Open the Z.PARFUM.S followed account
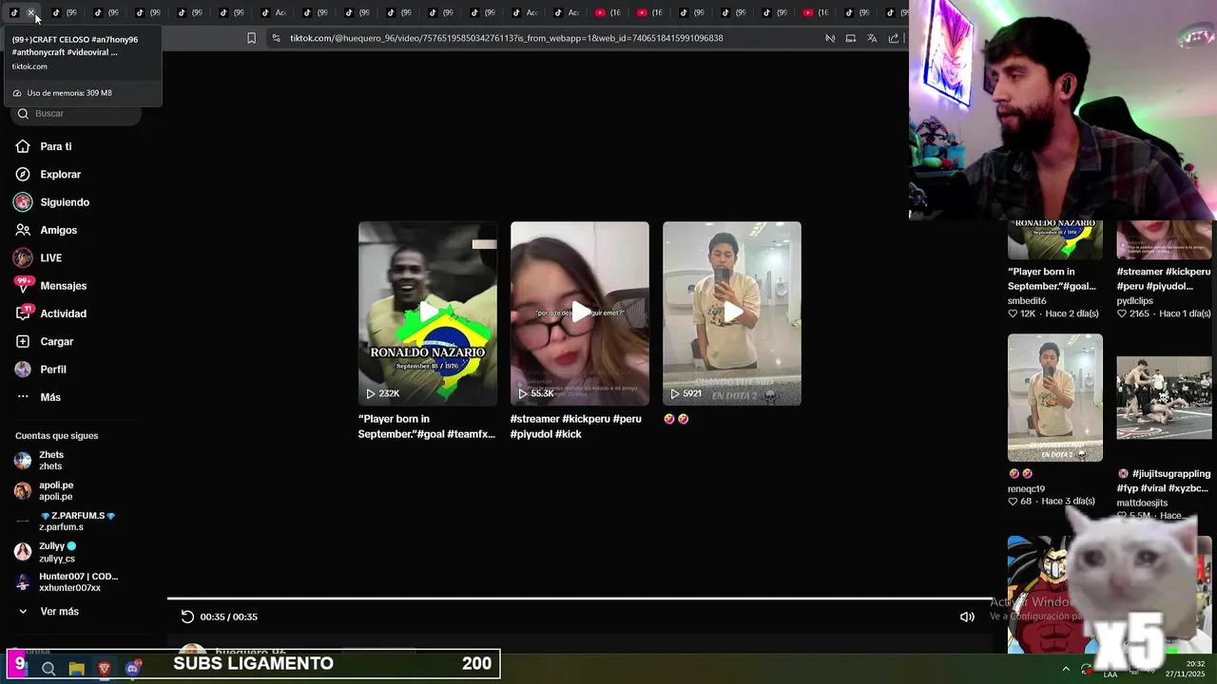 coord(76,521)
